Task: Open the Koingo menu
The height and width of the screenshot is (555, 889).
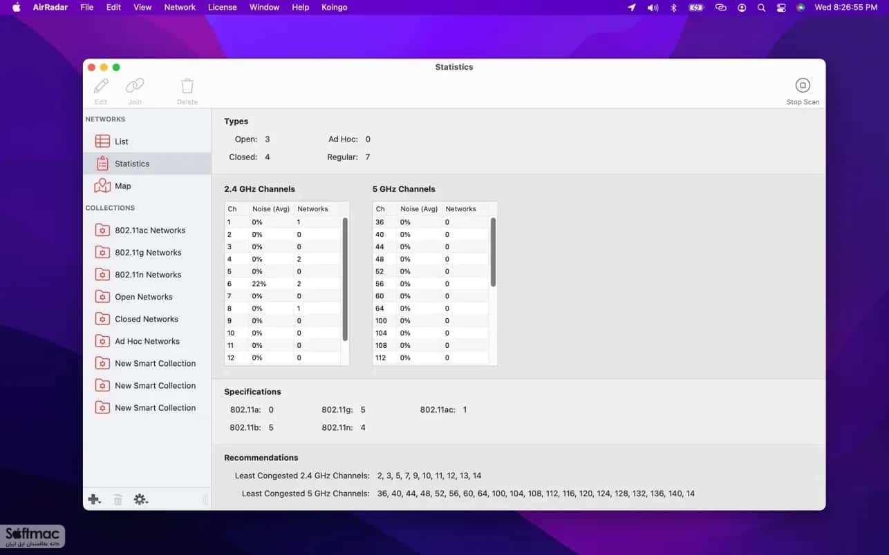Action: tap(334, 7)
